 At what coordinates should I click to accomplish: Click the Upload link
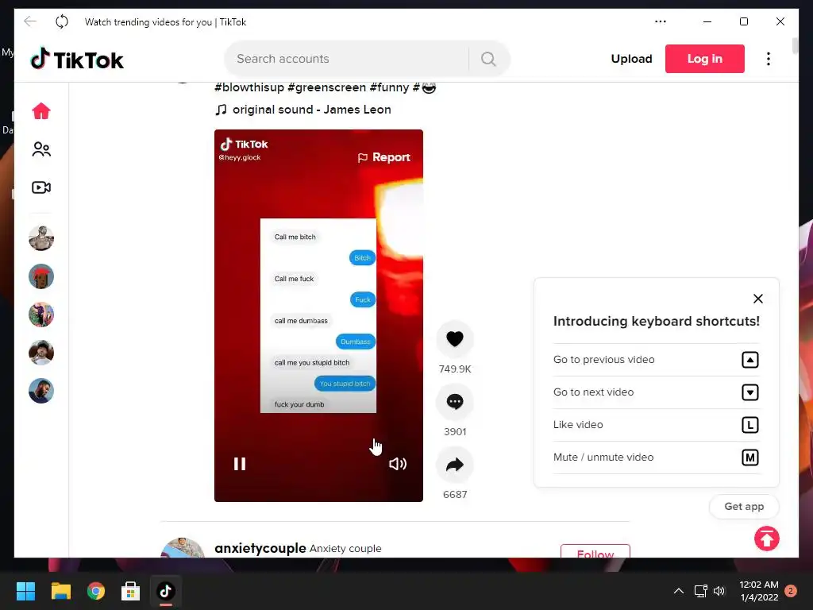pos(631,59)
